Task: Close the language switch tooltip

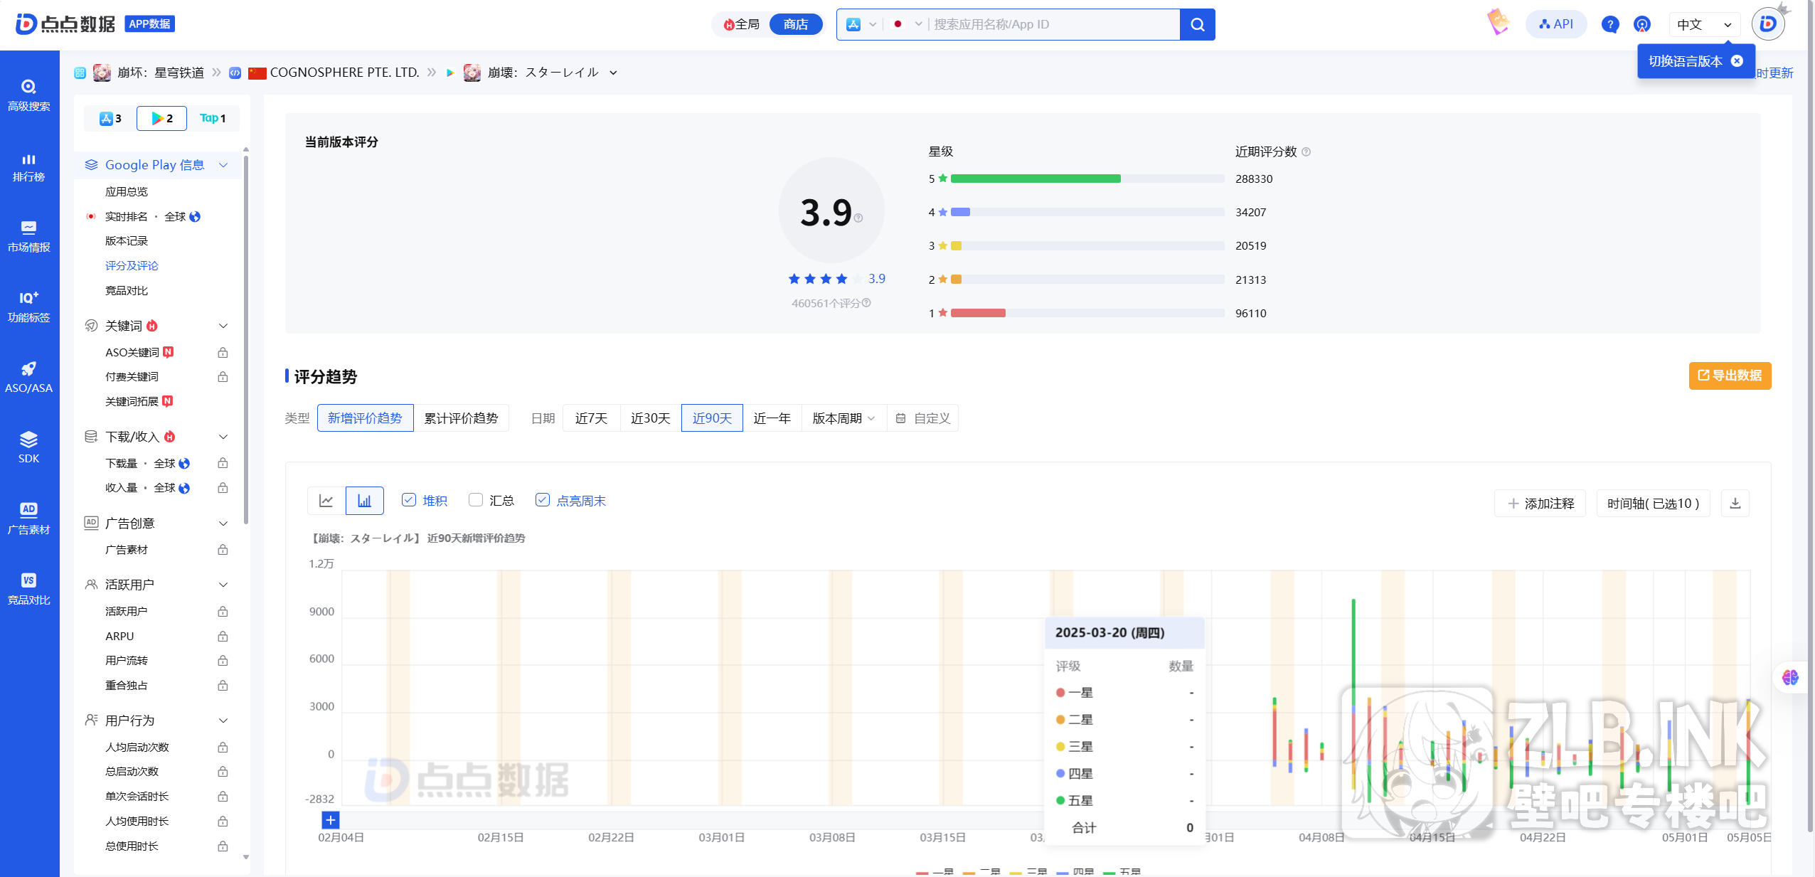Action: pos(1737,61)
